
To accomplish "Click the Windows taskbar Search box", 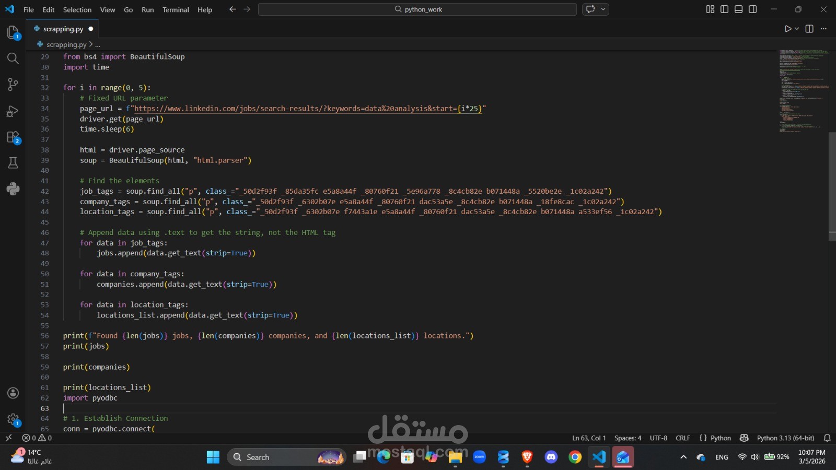I will [287, 457].
